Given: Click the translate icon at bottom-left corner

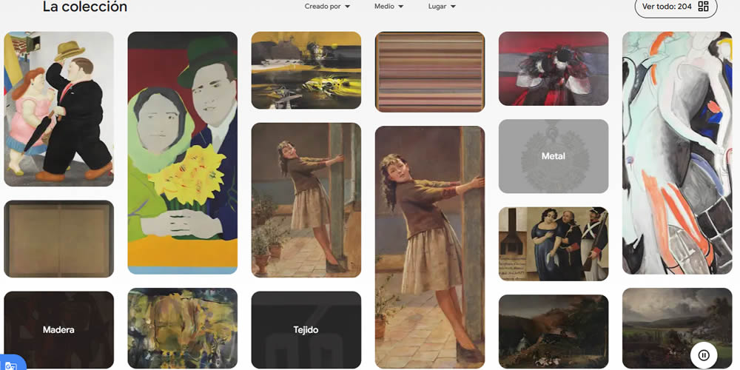Looking at the screenshot, I should click(10, 366).
